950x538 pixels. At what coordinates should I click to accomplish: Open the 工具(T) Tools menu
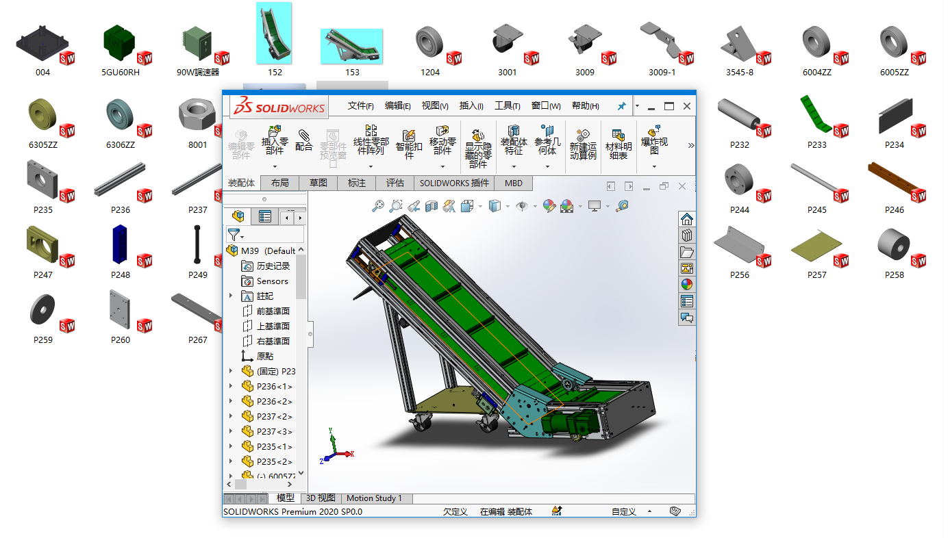click(508, 106)
